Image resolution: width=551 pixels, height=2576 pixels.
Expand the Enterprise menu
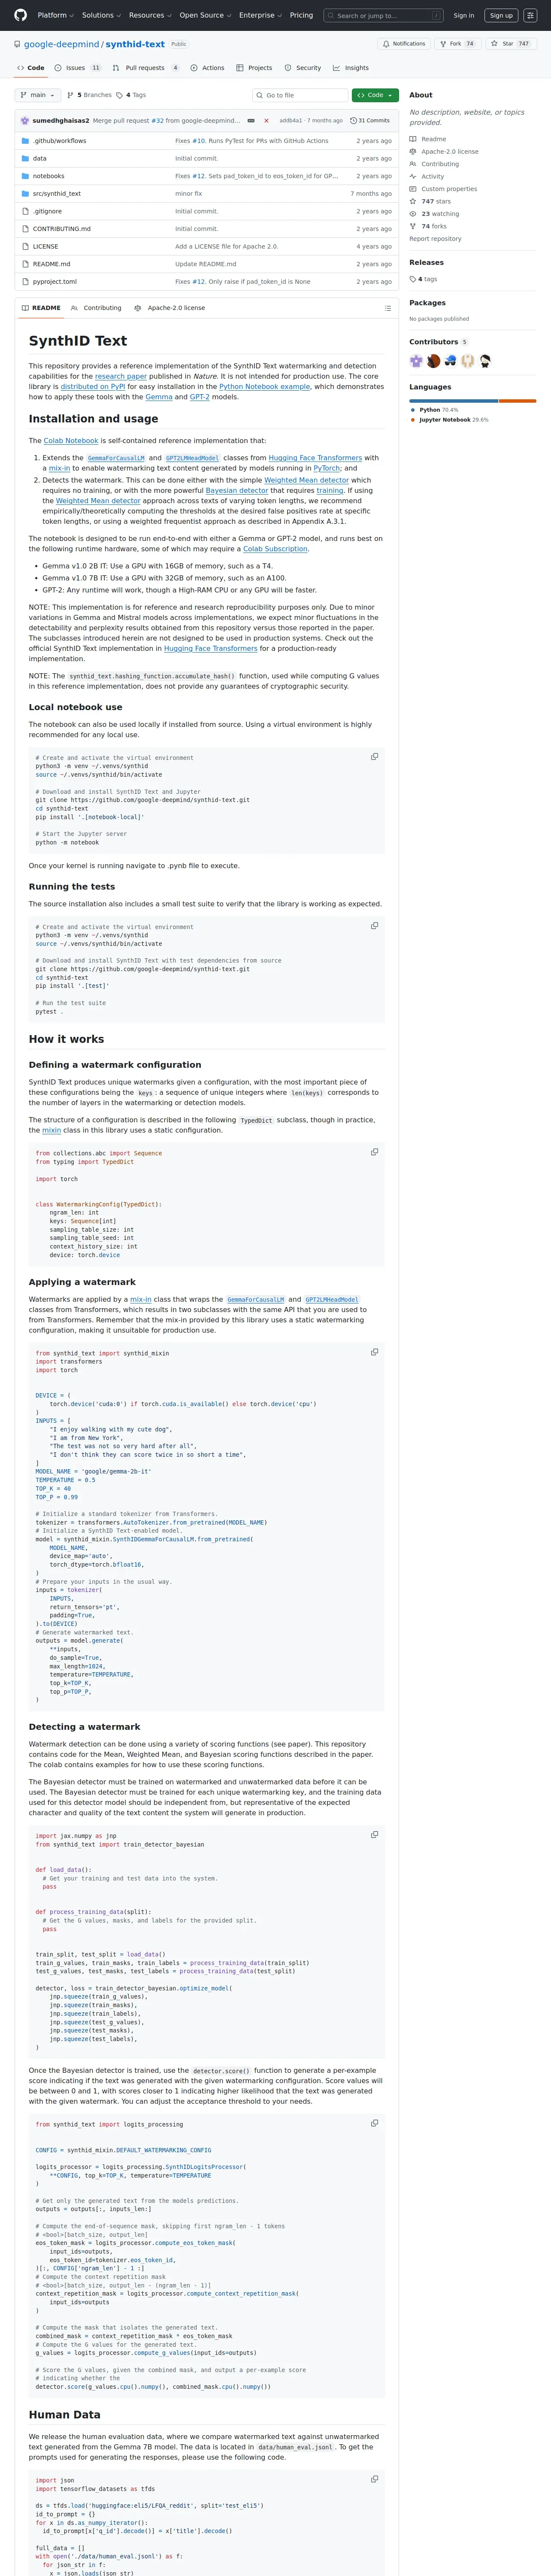260,15
